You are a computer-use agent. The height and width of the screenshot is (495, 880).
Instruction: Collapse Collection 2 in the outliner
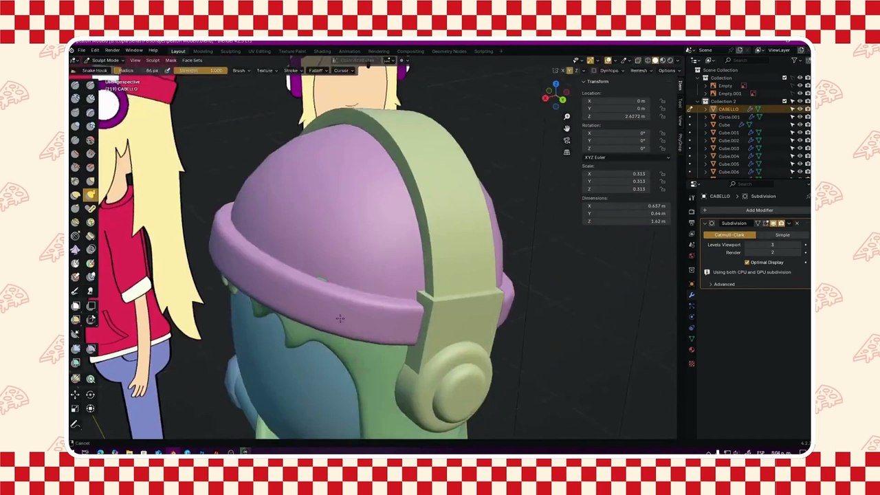pos(697,102)
